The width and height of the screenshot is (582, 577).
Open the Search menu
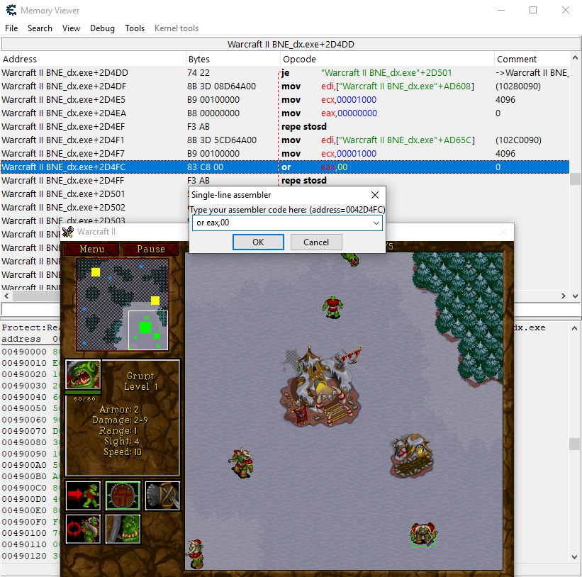(x=40, y=28)
